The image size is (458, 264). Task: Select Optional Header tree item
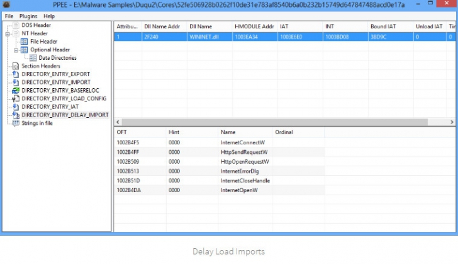click(50, 50)
